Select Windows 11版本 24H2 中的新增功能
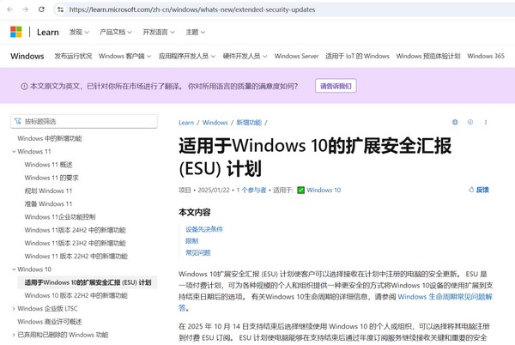515x345 pixels. pos(76,231)
